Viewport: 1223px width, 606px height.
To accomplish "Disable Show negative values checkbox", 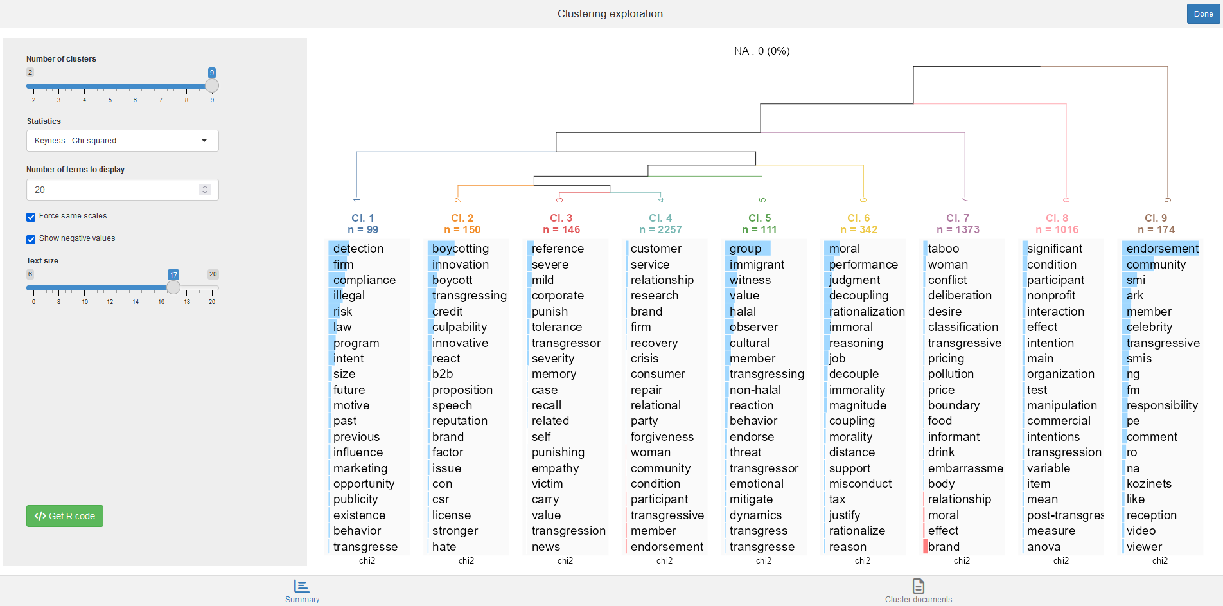I will coord(31,240).
